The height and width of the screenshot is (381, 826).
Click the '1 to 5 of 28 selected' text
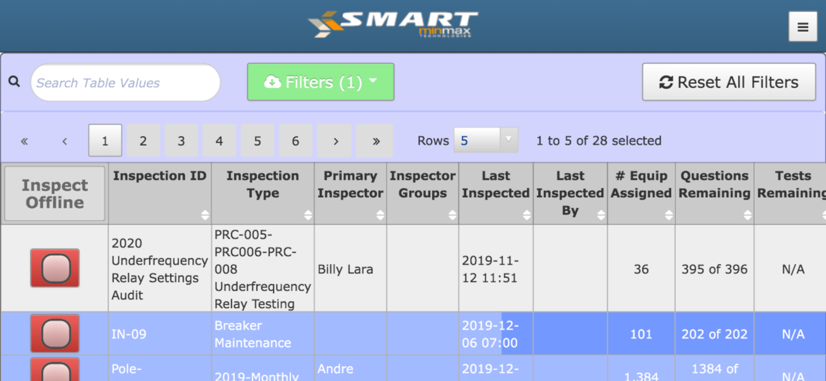[599, 140]
